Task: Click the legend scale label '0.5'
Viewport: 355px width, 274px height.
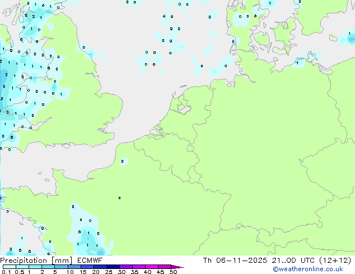Action: [x=20, y=272]
